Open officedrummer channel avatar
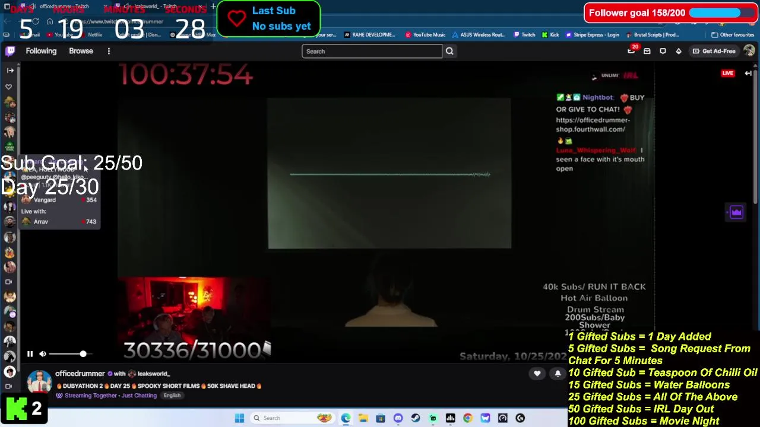Image resolution: width=760 pixels, height=427 pixels. tap(39, 383)
